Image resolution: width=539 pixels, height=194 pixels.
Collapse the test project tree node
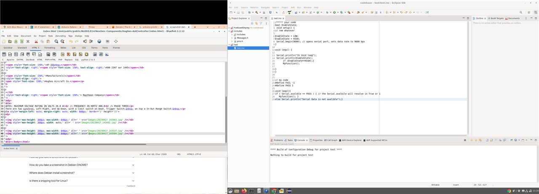pyautogui.click(x=229, y=45)
